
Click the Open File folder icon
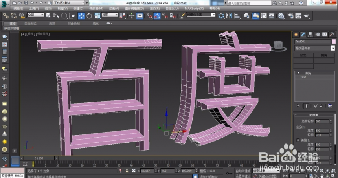[20, 3]
